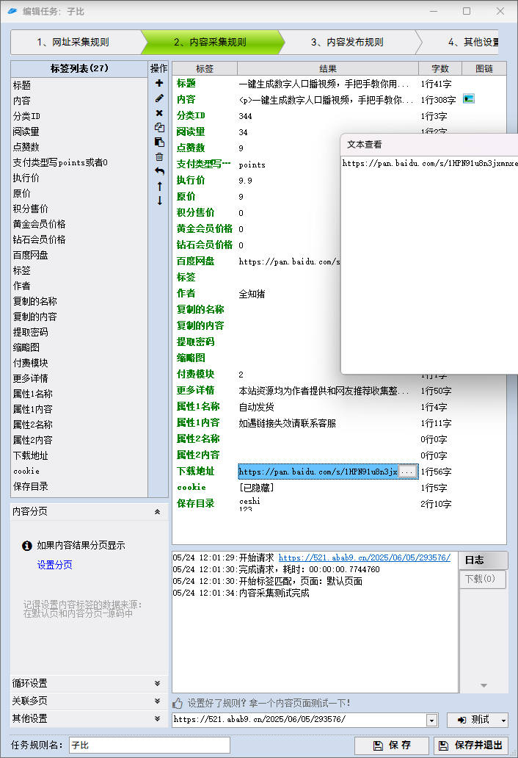
Task: Click the 图链 column header
Action: 484,68
